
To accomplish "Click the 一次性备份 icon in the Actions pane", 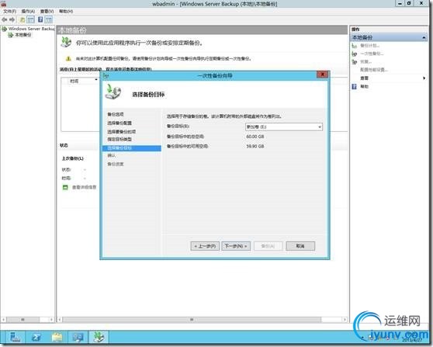I will pyautogui.click(x=355, y=54).
